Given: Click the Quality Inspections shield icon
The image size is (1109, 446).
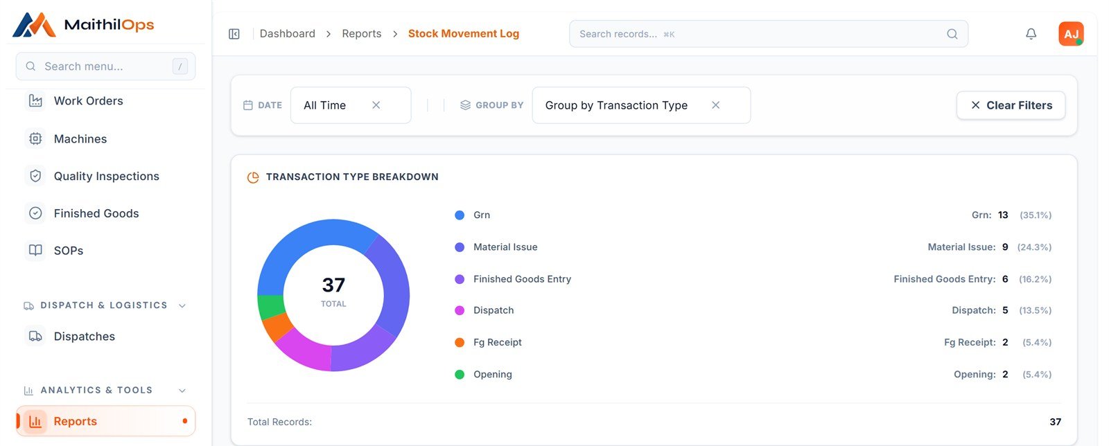Looking at the screenshot, I should [x=35, y=176].
